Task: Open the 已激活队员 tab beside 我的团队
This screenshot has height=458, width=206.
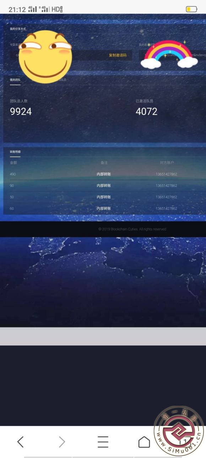Action: click(59, 80)
